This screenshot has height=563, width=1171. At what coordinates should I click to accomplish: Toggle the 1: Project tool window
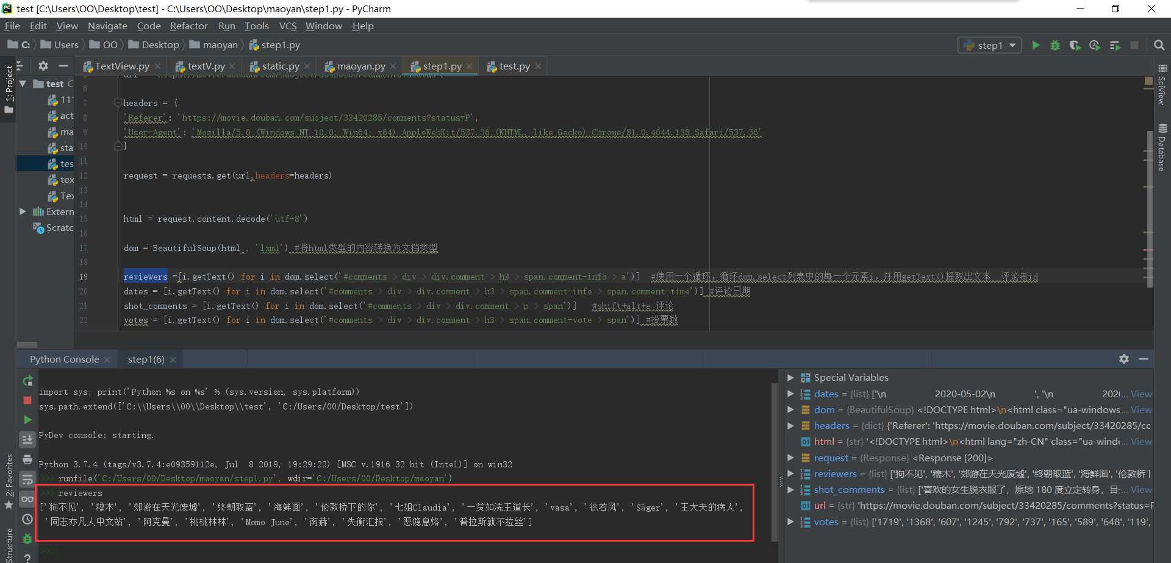coord(9,89)
